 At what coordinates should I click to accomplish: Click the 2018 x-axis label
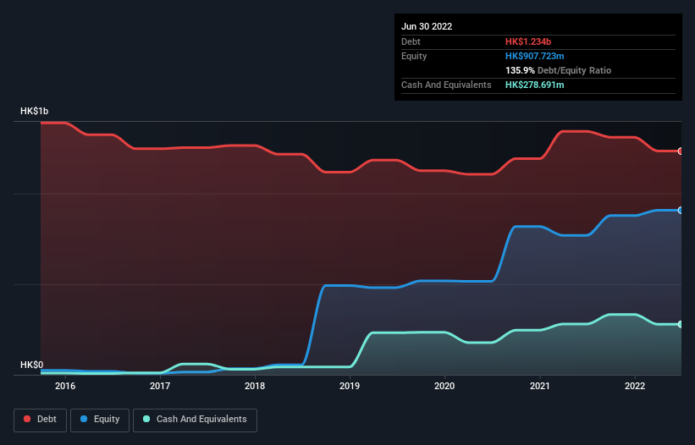pos(255,386)
